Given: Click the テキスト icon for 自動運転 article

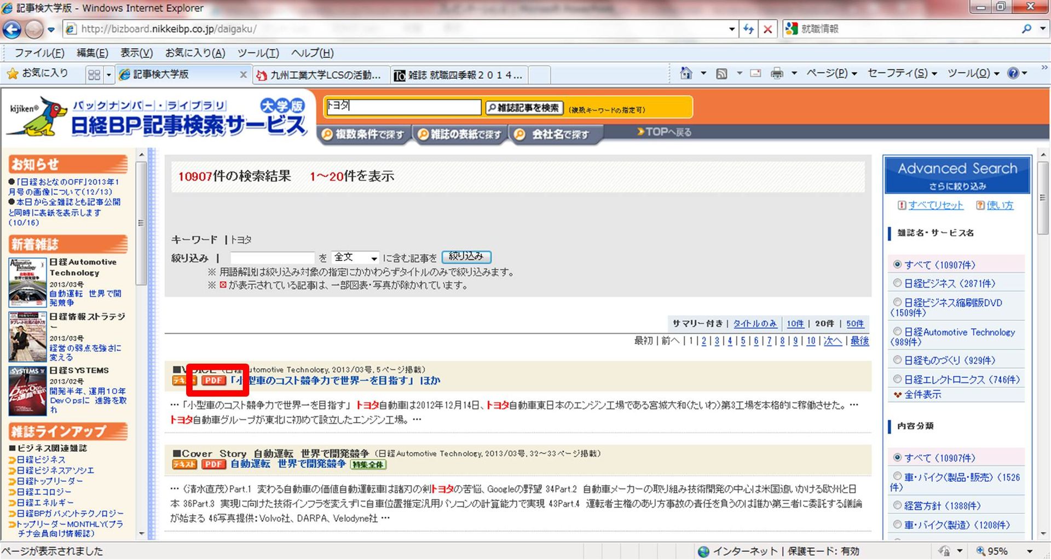Looking at the screenshot, I should point(184,464).
